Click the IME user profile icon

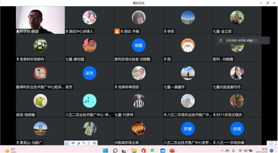point(89,143)
